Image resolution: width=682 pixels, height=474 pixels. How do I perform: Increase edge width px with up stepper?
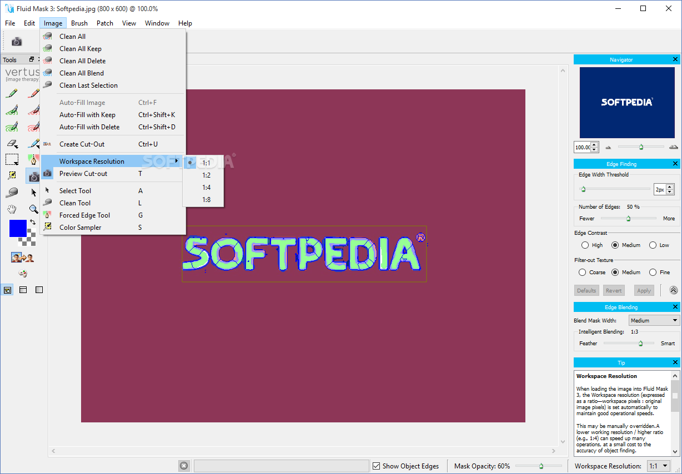coord(670,187)
